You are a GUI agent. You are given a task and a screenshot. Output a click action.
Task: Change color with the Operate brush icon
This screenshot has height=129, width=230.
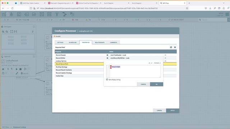tap(17, 73)
